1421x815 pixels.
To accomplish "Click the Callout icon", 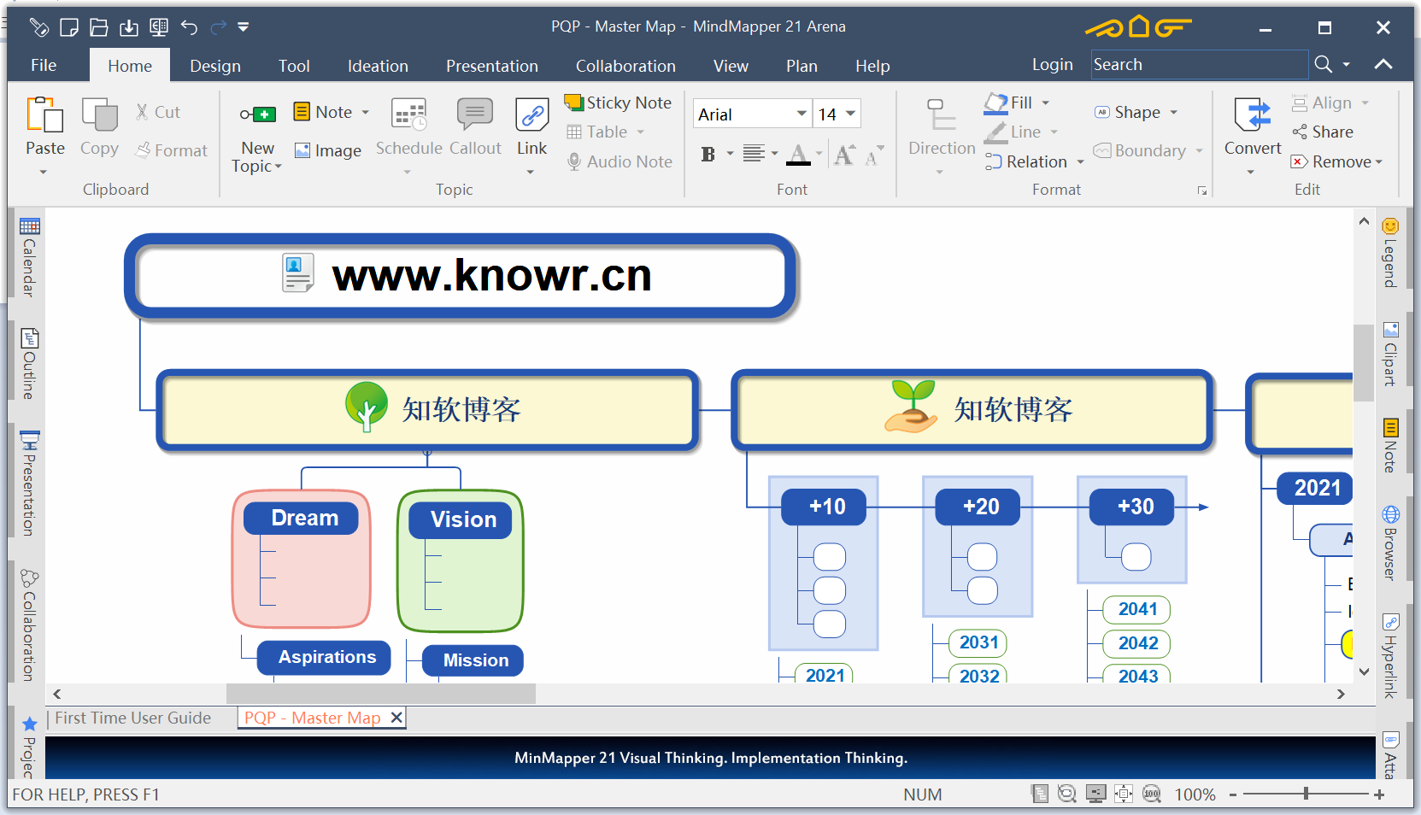I will pyautogui.click(x=475, y=115).
